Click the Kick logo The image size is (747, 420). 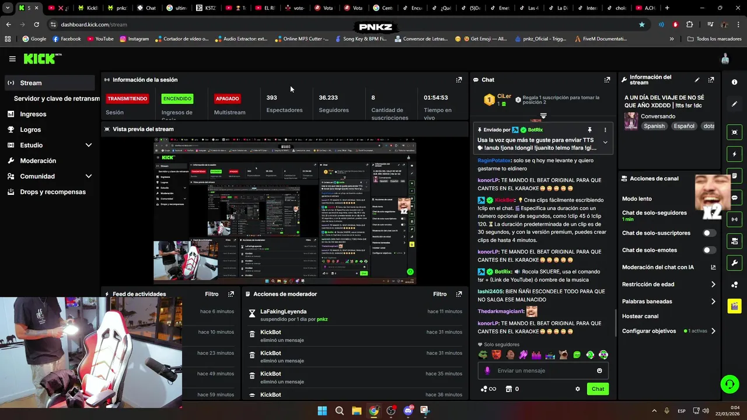(x=42, y=58)
